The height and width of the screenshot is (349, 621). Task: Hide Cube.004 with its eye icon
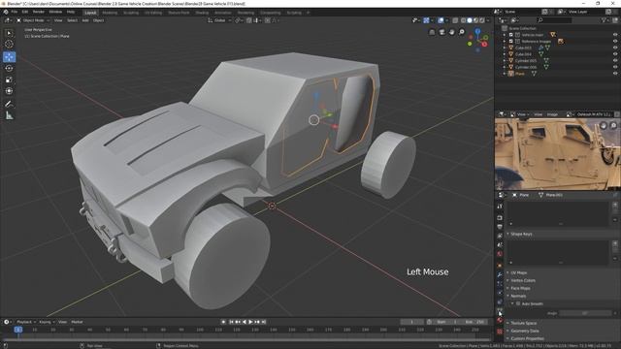[615, 54]
